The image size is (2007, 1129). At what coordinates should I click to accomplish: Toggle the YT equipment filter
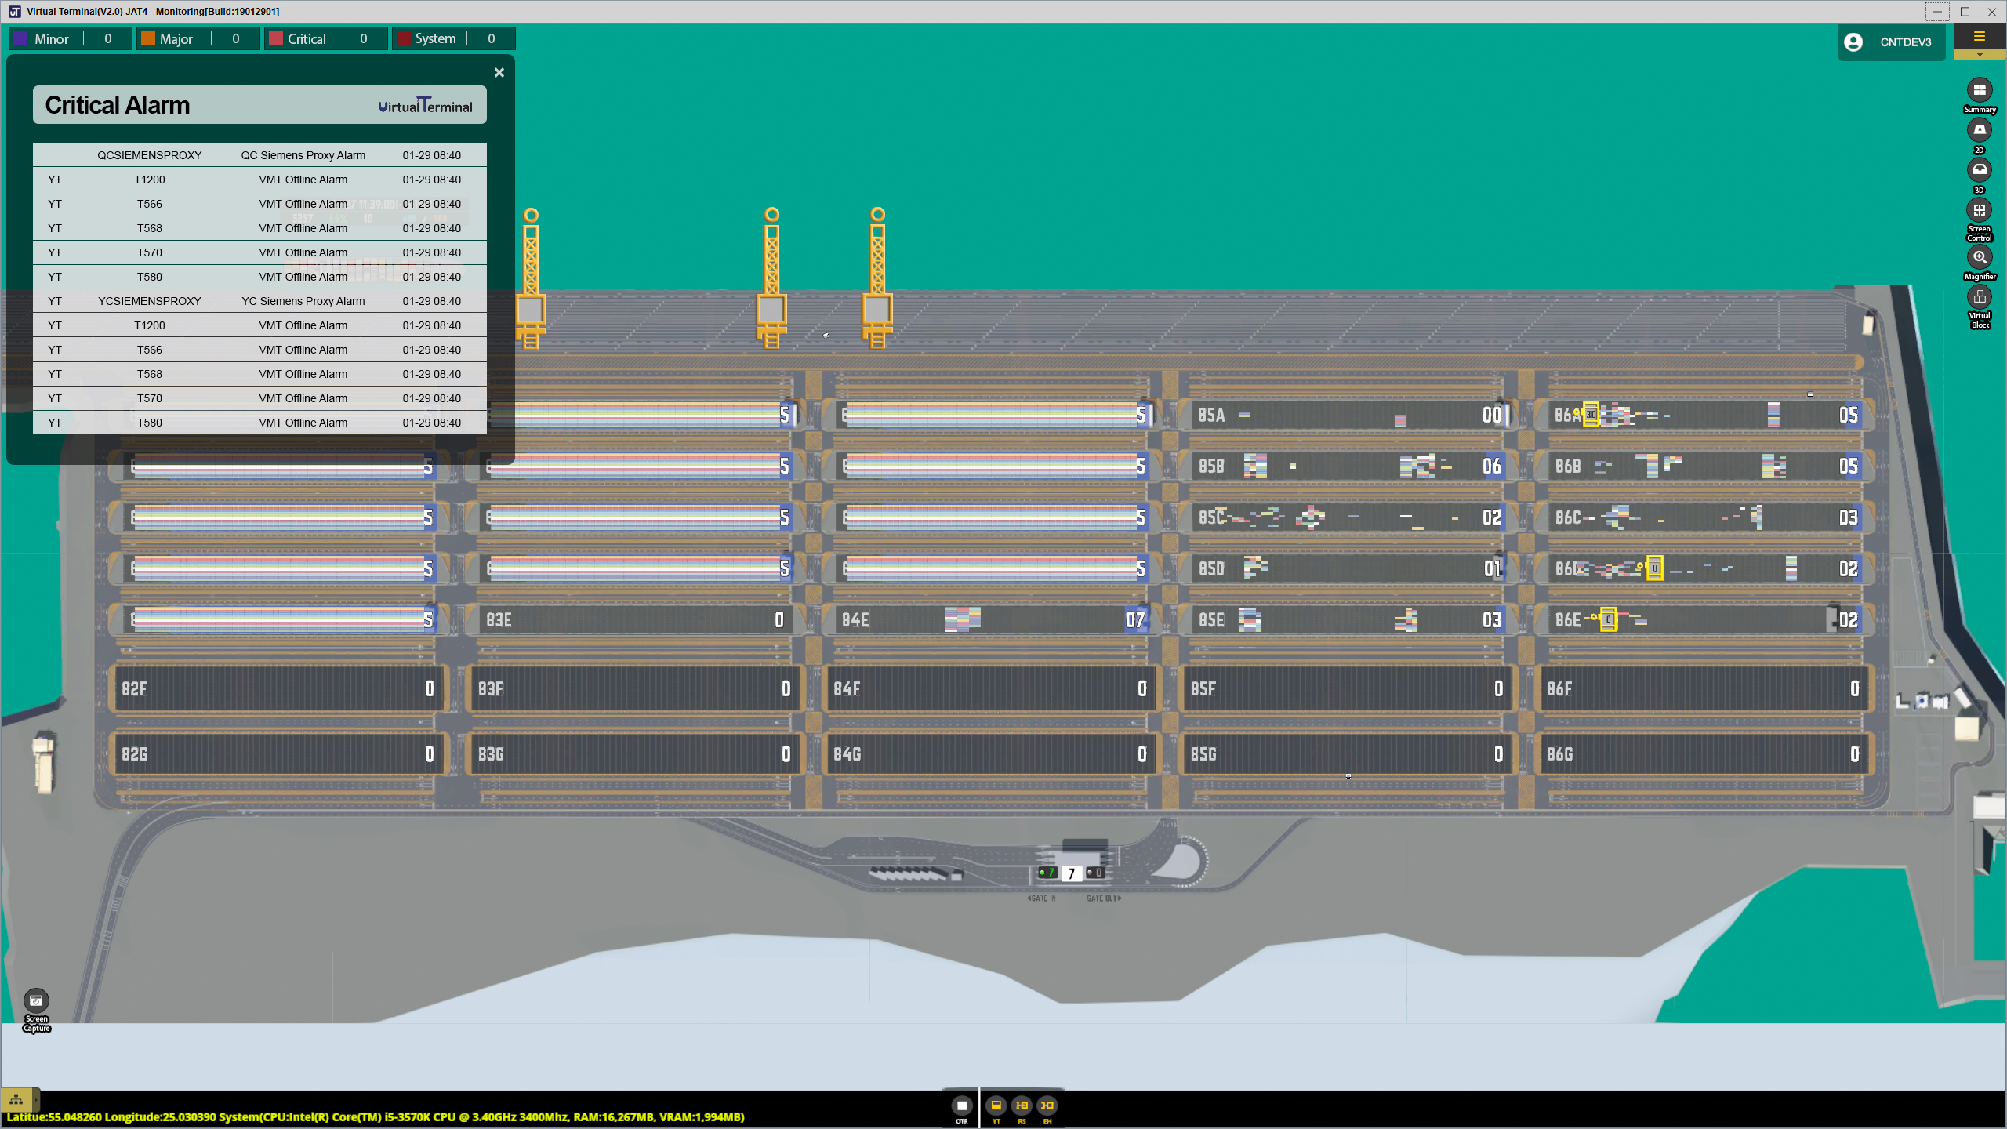(x=996, y=1105)
